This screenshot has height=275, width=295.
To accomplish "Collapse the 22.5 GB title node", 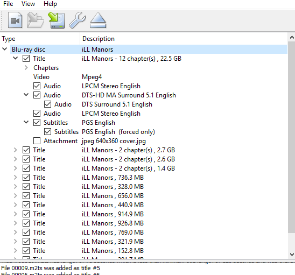I will click(16, 58).
